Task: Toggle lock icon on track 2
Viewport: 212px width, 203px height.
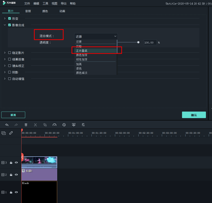Action: tap(11, 175)
